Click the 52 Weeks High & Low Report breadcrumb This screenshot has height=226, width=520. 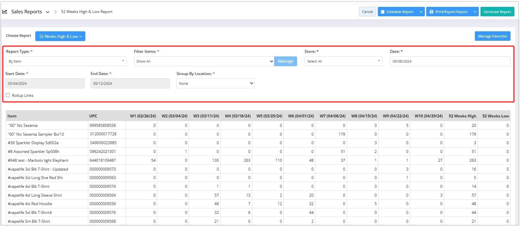click(x=87, y=12)
